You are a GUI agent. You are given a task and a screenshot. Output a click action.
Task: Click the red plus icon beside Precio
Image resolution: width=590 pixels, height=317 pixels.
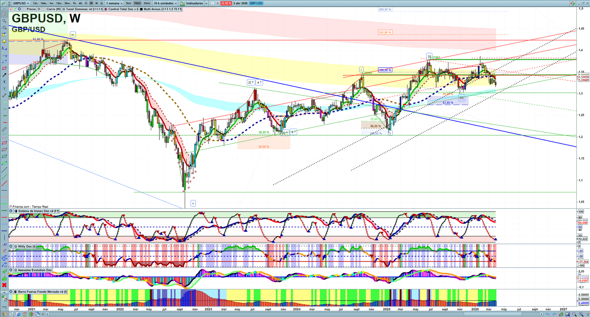click(x=11, y=9)
